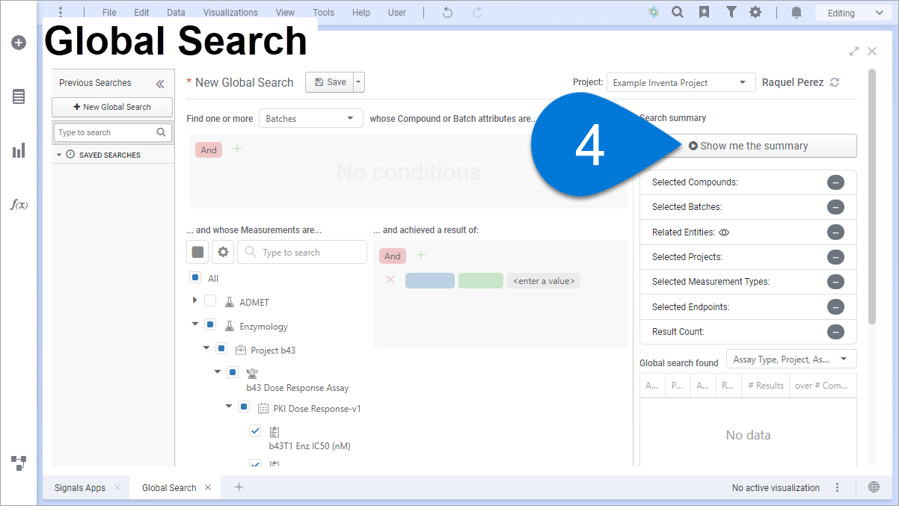The width and height of the screenshot is (899, 506).
Task: Add a new page with the plus tab
Action: (239, 487)
